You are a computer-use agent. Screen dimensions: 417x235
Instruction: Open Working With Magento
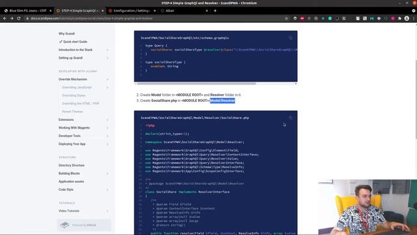(x=74, y=128)
